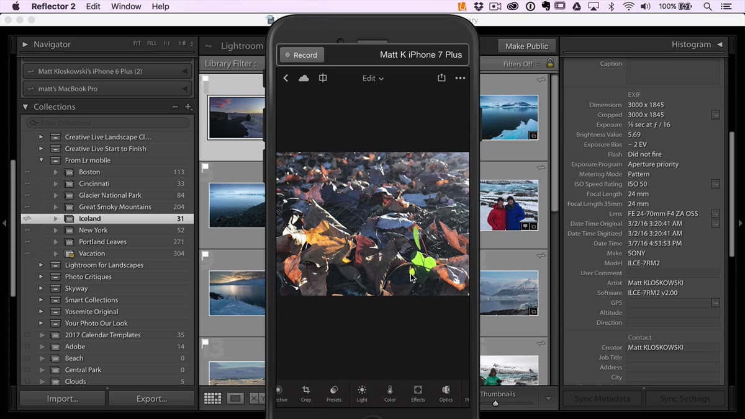Click the arrow button beside ISO Speed Rating
Viewport: 745px width, 419px height.
[715, 184]
